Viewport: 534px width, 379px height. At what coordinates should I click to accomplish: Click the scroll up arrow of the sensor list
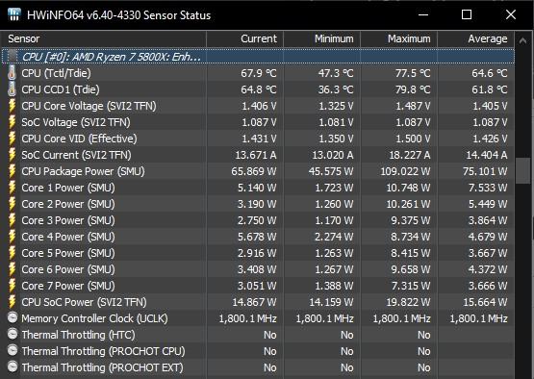tap(522, 41)
